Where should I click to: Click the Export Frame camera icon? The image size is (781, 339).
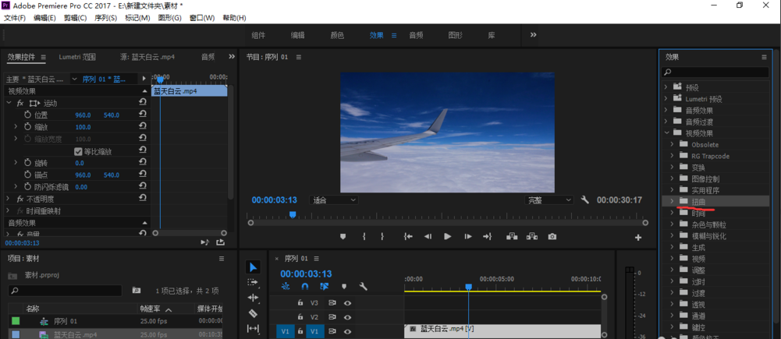(552, 237)
